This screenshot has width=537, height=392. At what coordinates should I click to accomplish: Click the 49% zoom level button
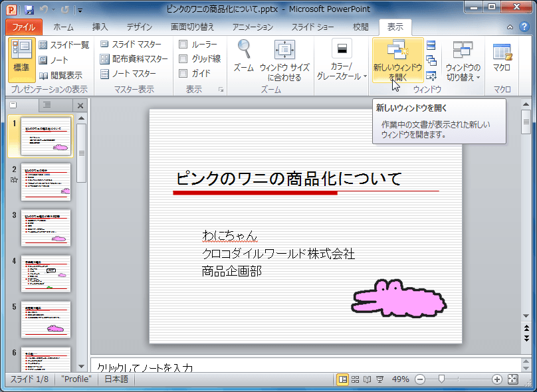click(400, 379)
